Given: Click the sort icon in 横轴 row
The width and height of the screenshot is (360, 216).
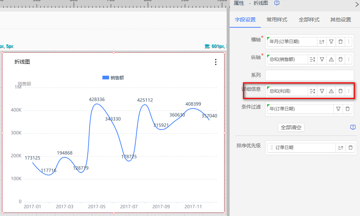Looking at the screenshot, I should pos(322,42).
